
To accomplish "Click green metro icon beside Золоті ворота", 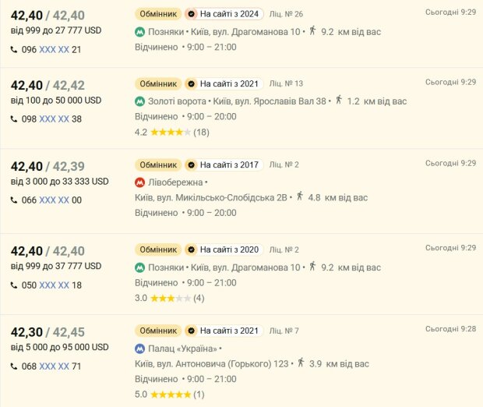I will (x=140, y=101).
